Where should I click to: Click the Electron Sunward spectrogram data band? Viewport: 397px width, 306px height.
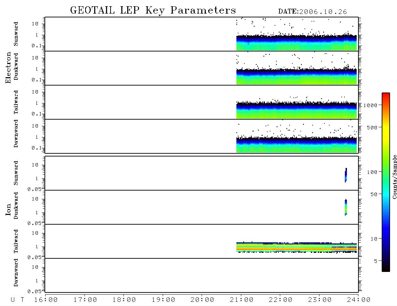click(x=297, y=42)
